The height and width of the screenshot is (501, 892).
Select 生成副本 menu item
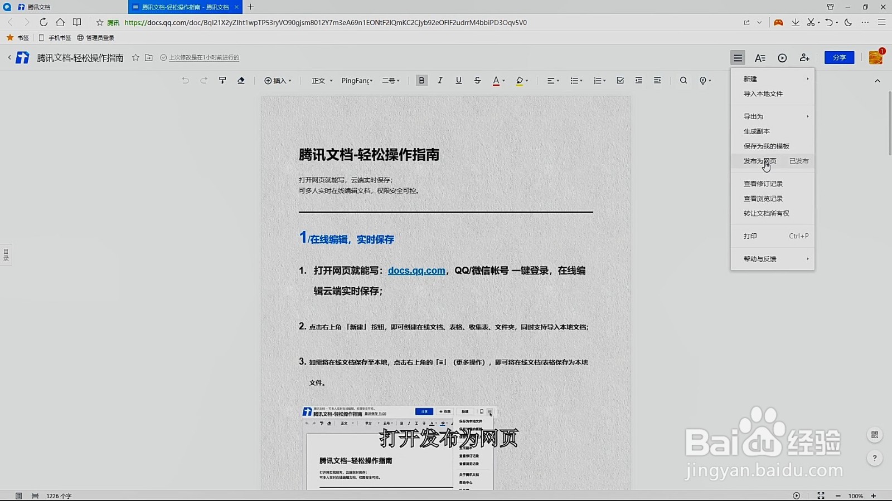click(x=773, y=131)
